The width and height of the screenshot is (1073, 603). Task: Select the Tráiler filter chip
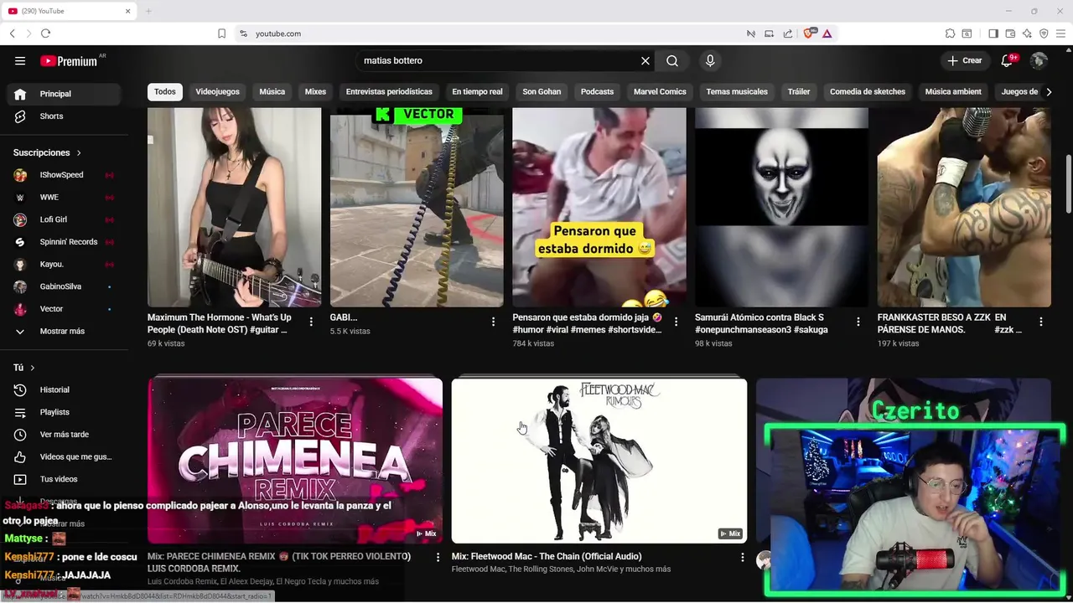[799, 91]
